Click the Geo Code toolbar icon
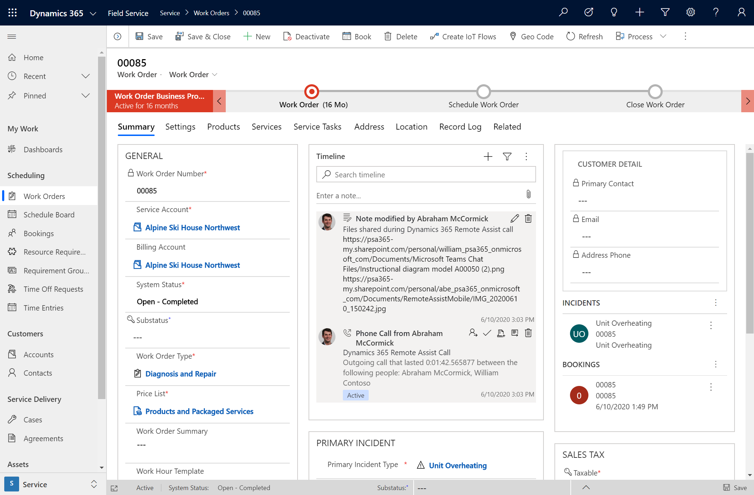Viewport: 754px width, 495px height. coord(513,36)
